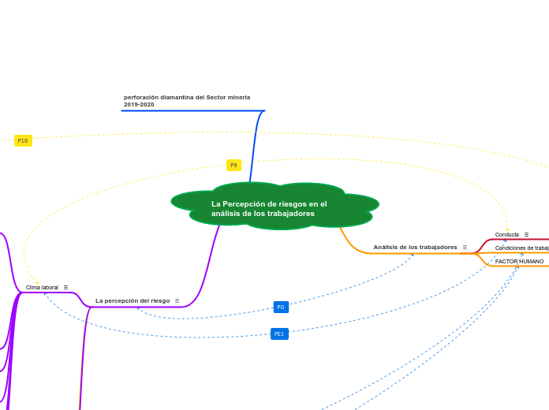
Task: Select the 'Análisis de los trabajadores' topic
Action: 415,248
